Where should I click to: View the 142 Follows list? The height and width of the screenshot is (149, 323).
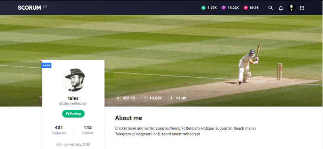point(88,130)
